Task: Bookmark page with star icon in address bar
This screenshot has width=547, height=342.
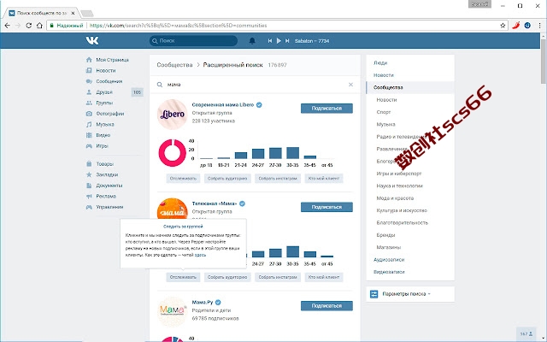Action: (503, 26)
